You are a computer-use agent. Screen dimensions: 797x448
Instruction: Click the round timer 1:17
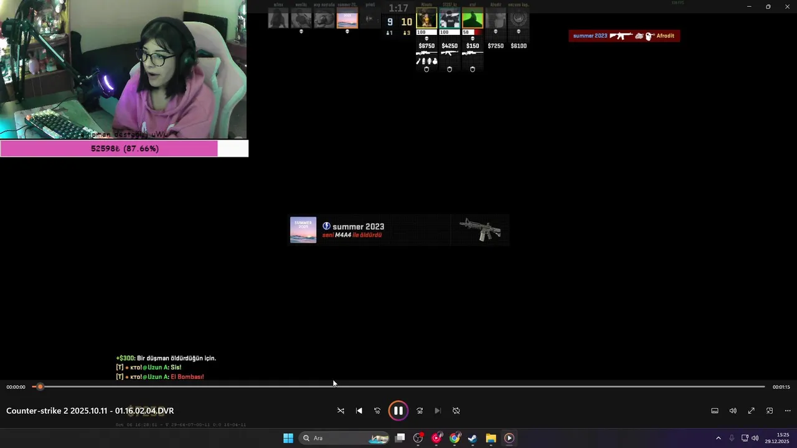(x=398, y=8)
